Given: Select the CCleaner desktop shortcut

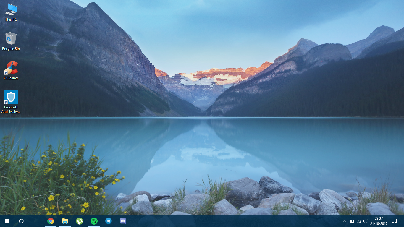Looking at the screenshot, I should coord(11,71).
